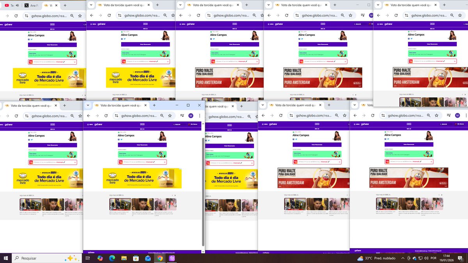Select Voto da torcida tab in front window

tap(120, 105)
